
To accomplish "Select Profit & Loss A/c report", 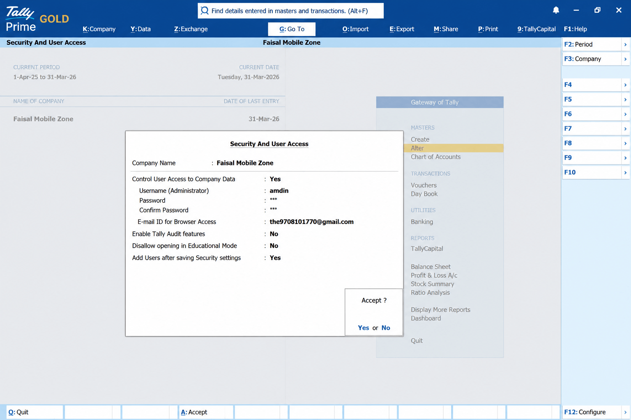I will (x=434, y=275).
